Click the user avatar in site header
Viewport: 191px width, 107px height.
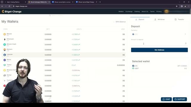167,11
